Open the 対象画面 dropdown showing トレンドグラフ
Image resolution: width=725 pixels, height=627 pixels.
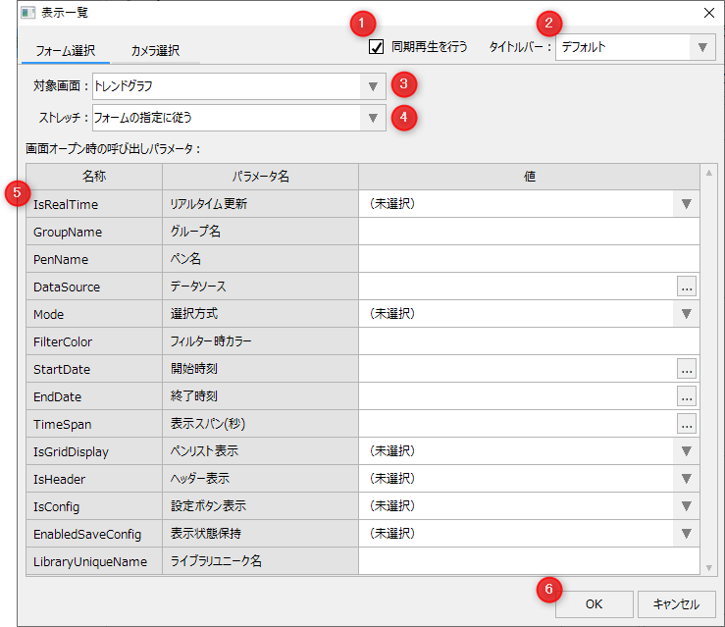pyautogui.click(x=239, y=86)
